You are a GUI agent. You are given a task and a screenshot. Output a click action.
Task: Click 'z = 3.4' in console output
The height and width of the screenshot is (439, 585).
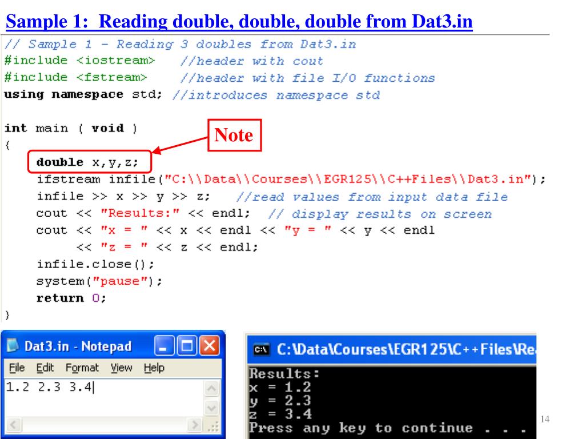(280, 414)
